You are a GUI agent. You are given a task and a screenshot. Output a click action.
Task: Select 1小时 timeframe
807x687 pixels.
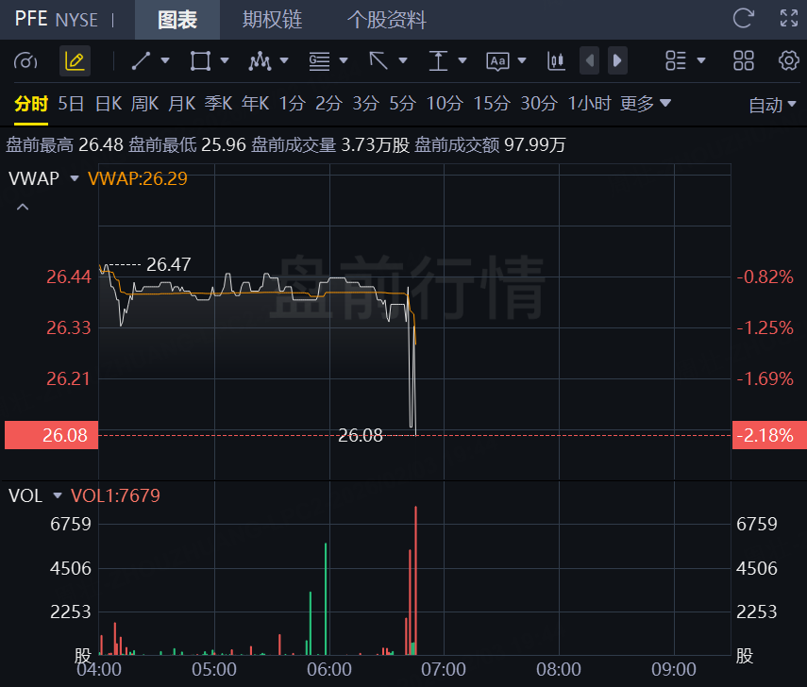[589, 104]
